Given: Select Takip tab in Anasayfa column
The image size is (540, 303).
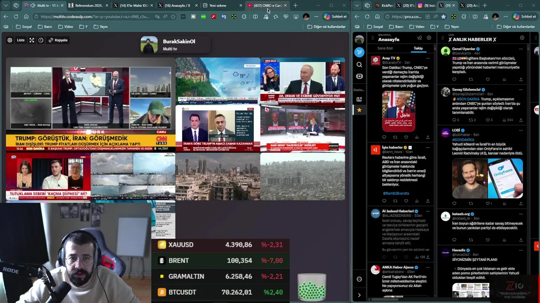Looking at the screenshot, I should [418, 48].
